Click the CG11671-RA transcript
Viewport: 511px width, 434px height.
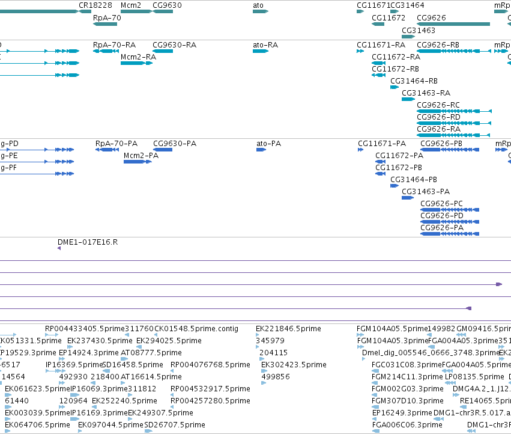[360, 51]
